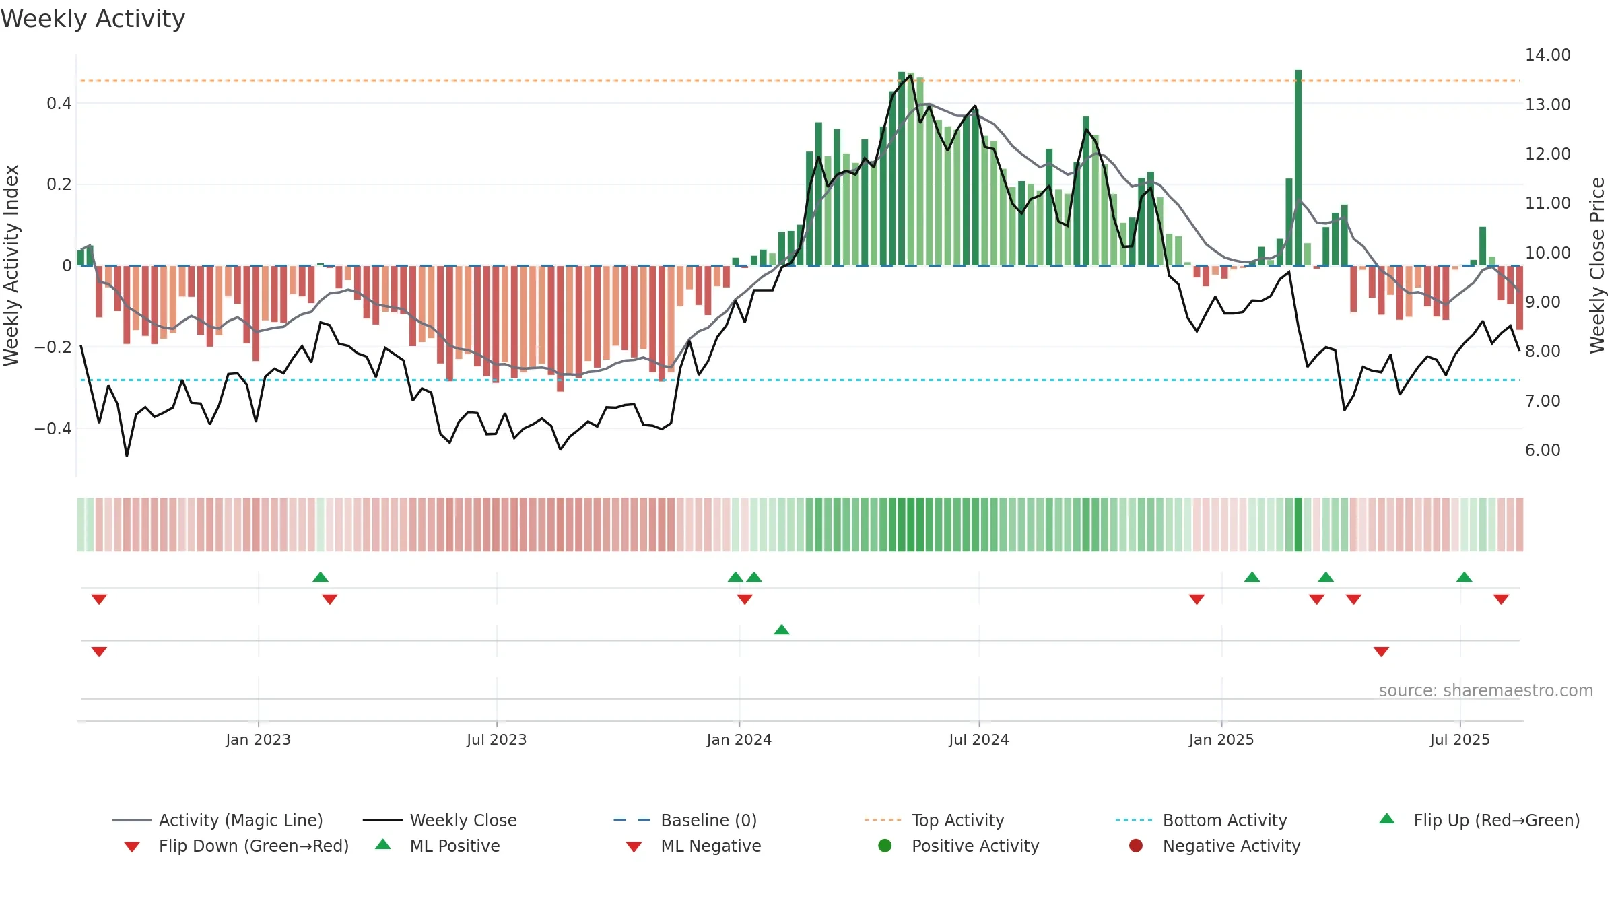The width and height of the screenshot is (1616, 909).
Task: Click the 14.00 price axis tick
Action: [1548, 55]
